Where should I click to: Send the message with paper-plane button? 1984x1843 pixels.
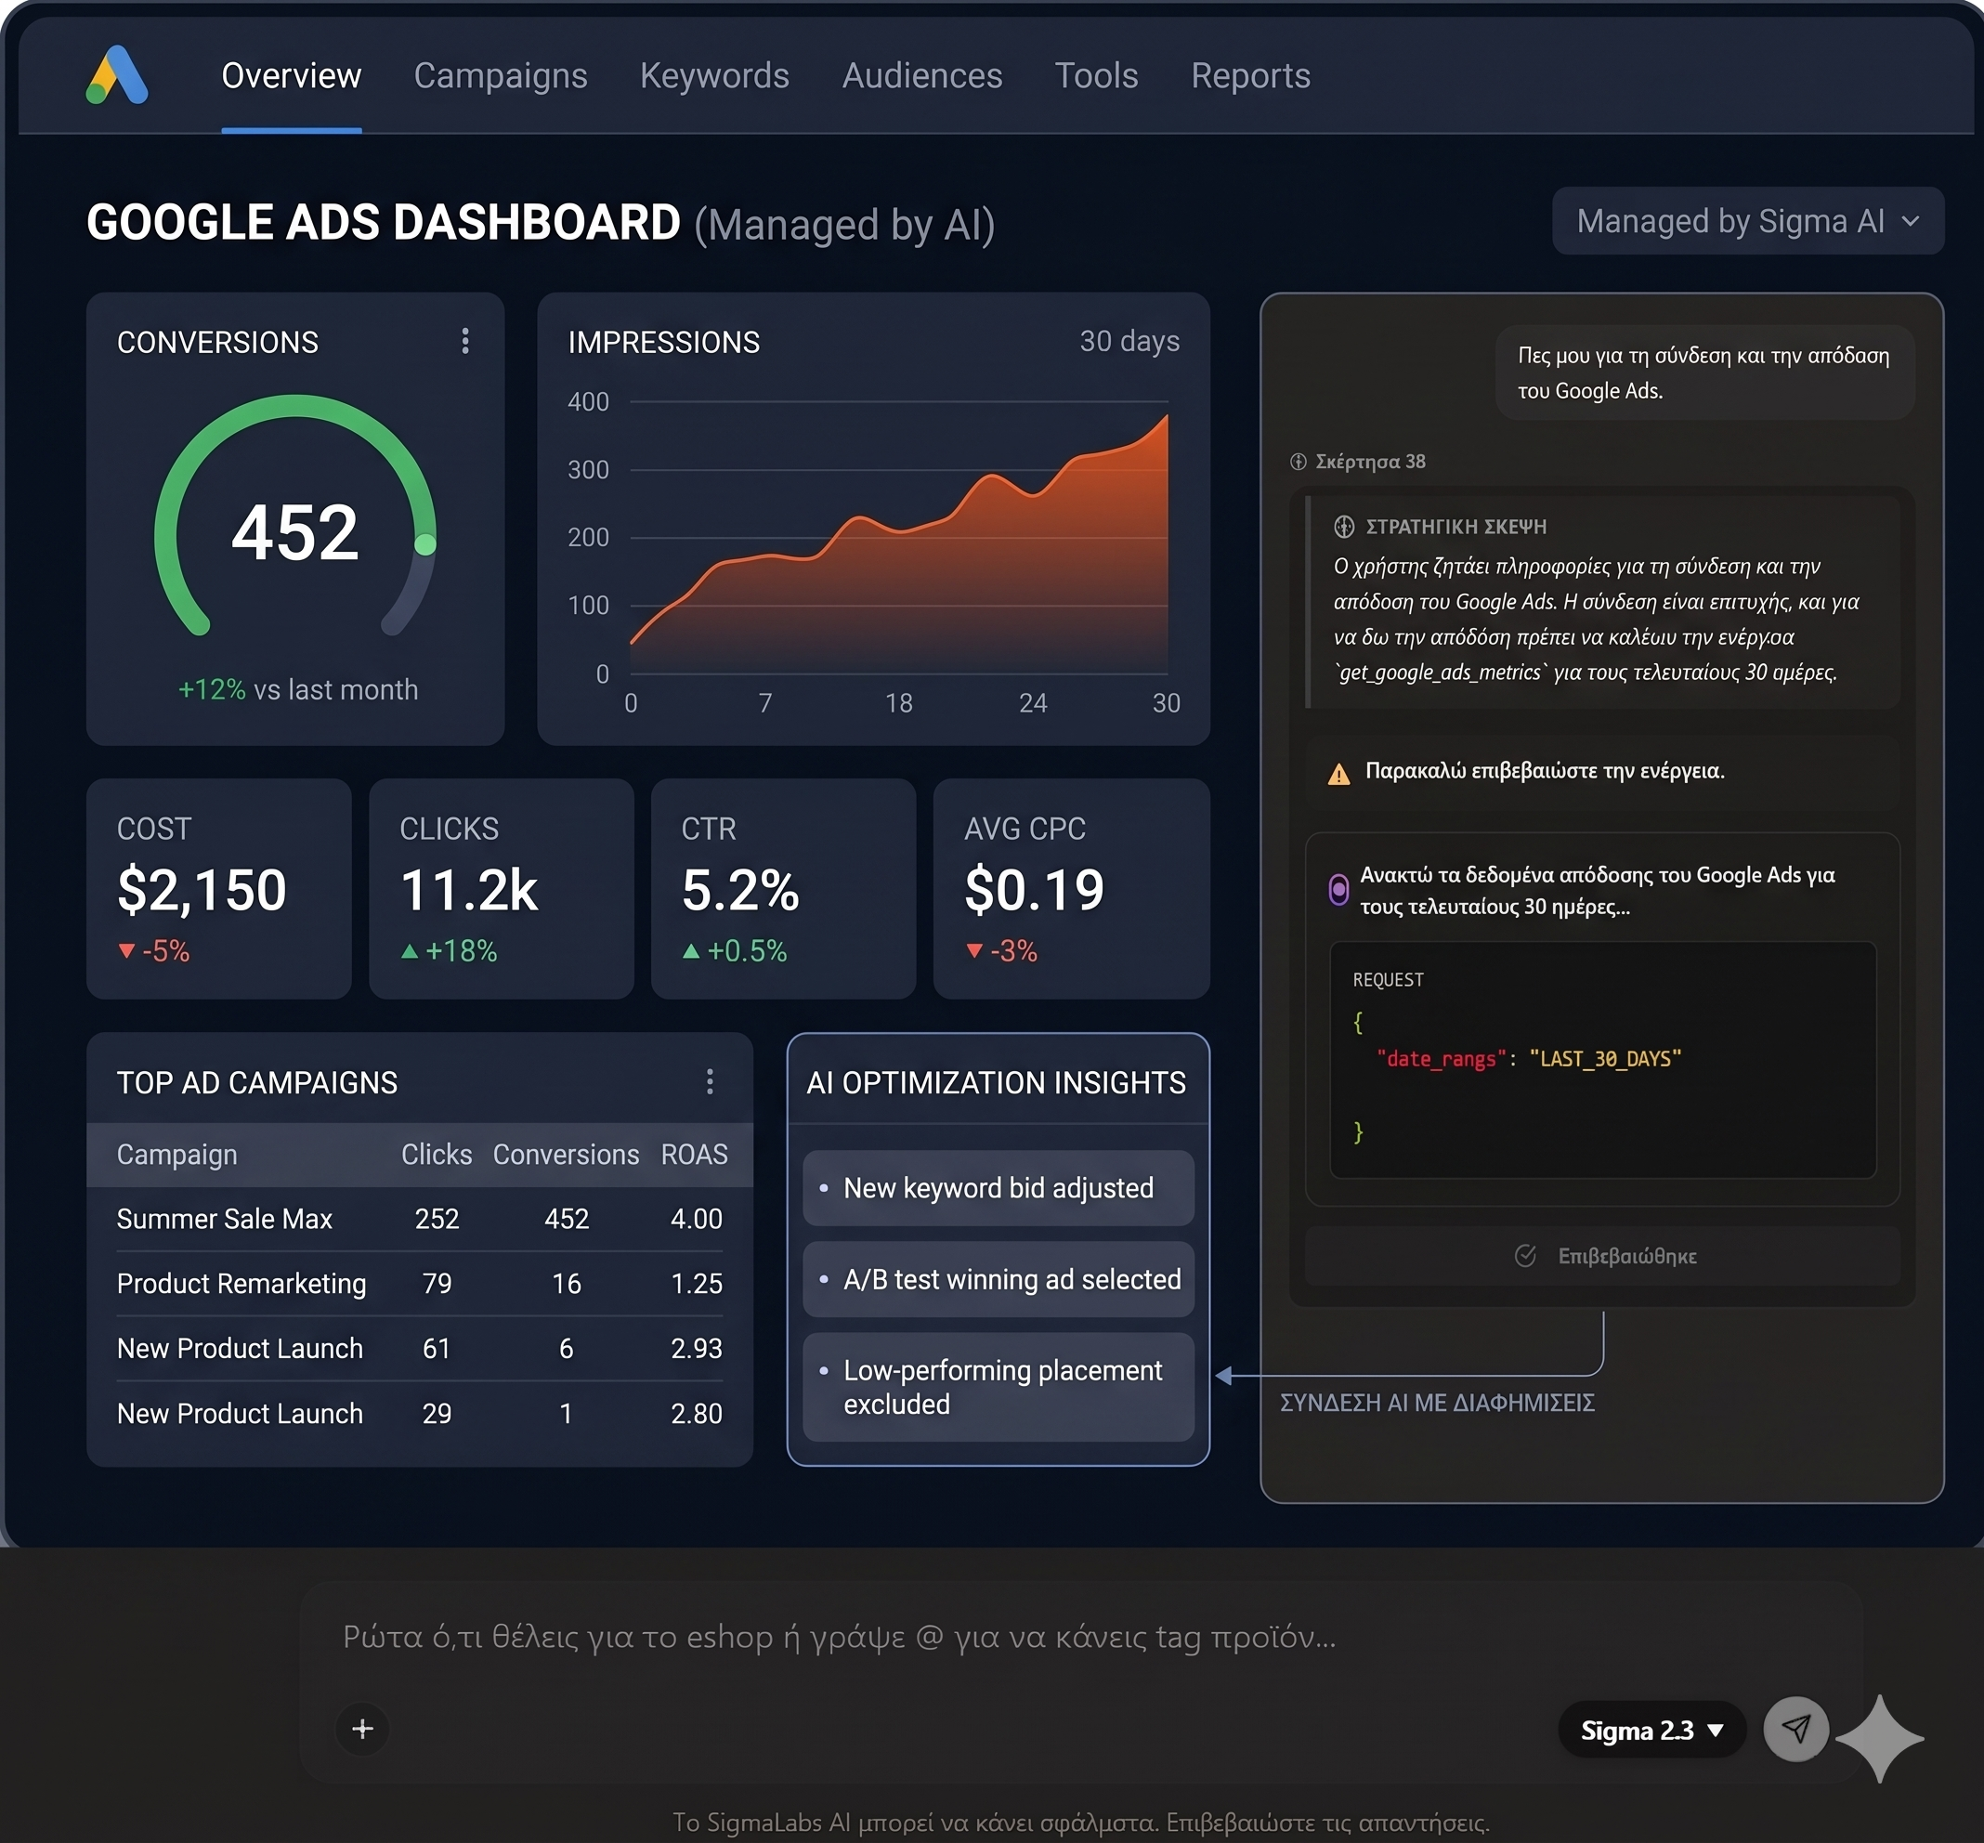pyautogui.click(x=1795, y=1729)
